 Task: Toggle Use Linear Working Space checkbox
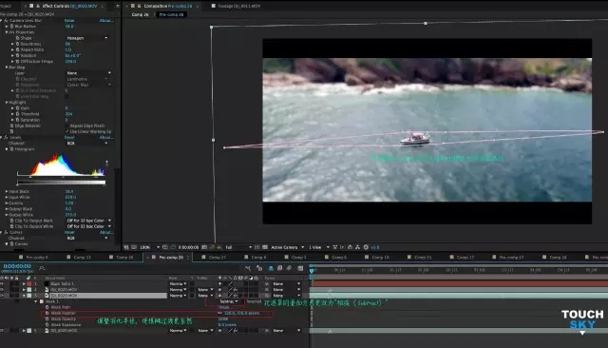(67, 131)
